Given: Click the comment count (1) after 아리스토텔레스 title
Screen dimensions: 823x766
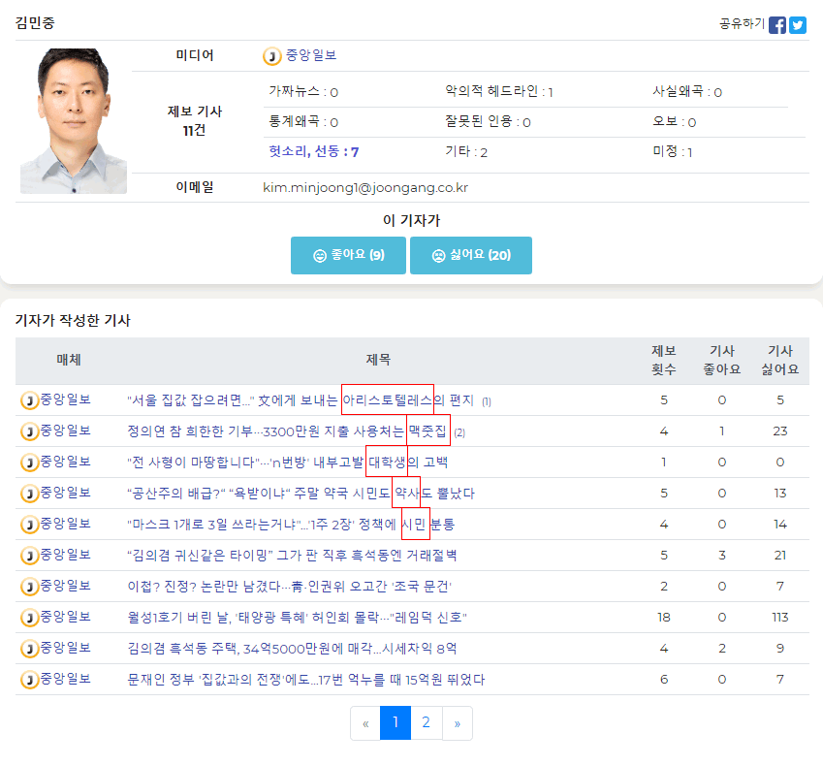Looking at the screenshot, I should tap(487, 401).
